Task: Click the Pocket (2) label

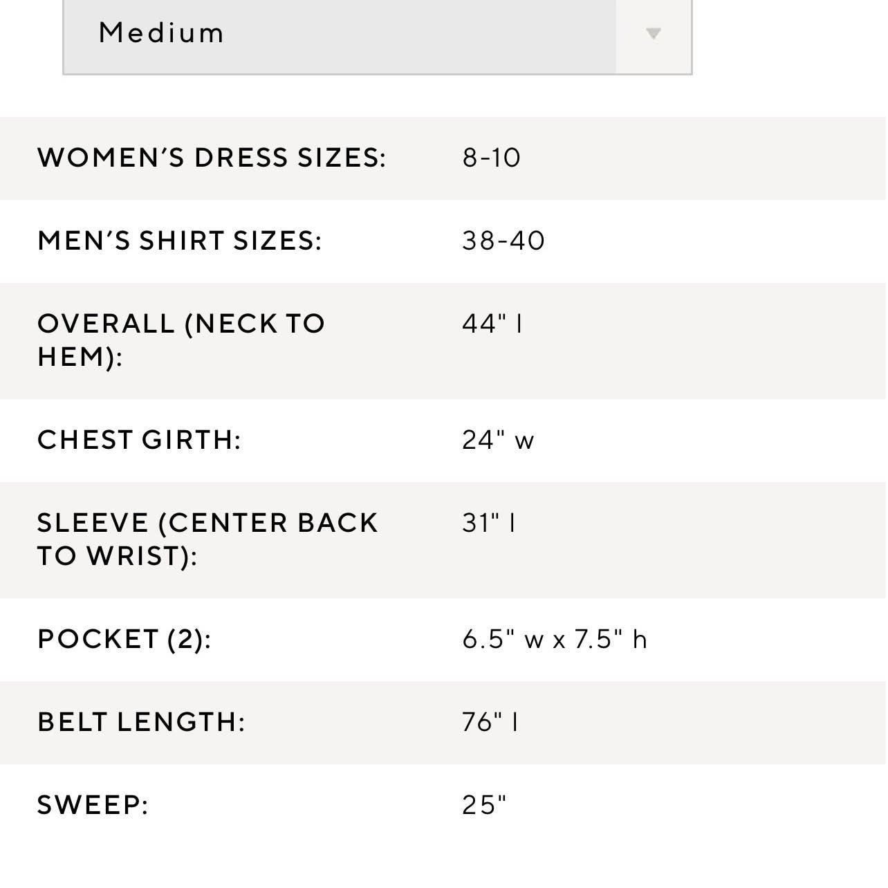Action: point(124,639)
